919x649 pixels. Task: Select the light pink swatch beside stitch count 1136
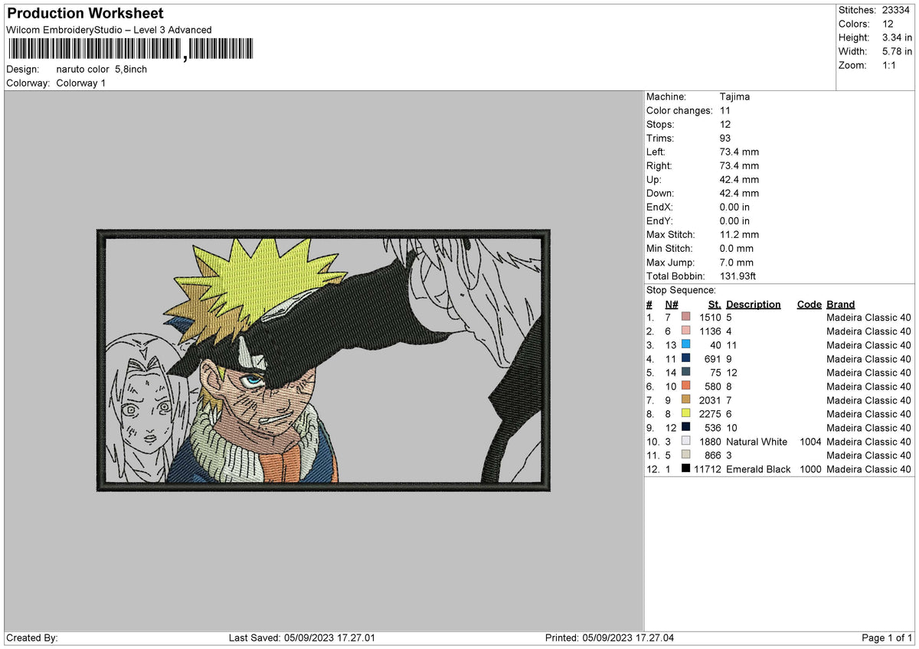(685, 331)
